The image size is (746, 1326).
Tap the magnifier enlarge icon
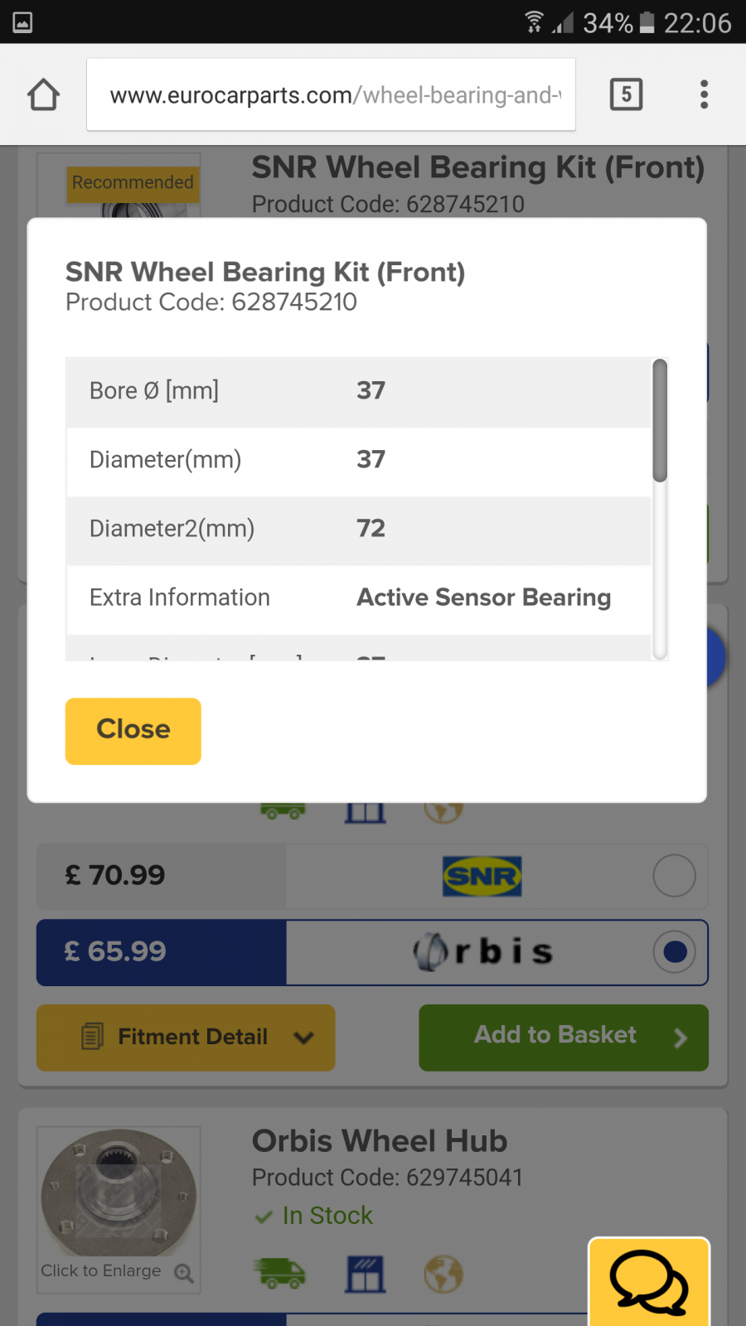point(184,1273)
